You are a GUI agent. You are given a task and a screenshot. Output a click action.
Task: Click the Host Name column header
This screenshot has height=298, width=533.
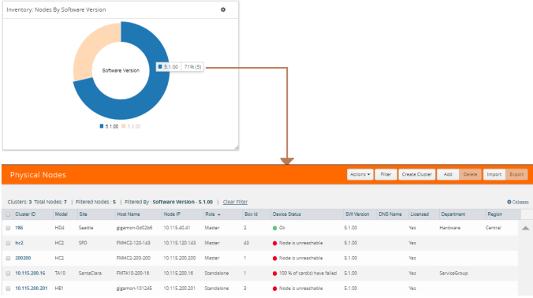pyautogui.click(x=129, y=214)
